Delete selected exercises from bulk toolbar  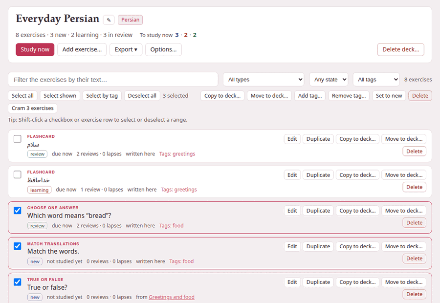click(420, 96)
